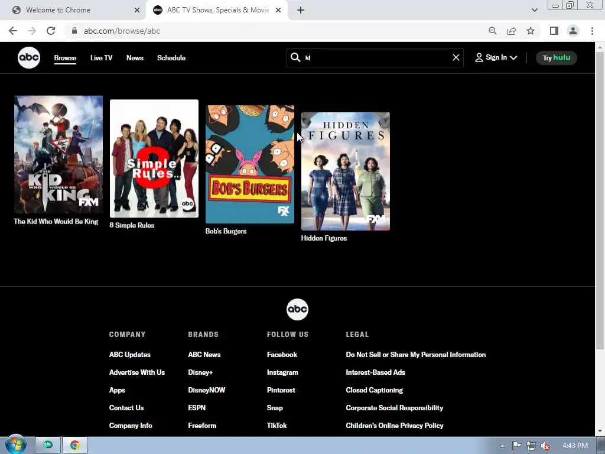Expand the tab search chevron
The width and height of the screenshot is (605, 454).
tap(534, 10)
